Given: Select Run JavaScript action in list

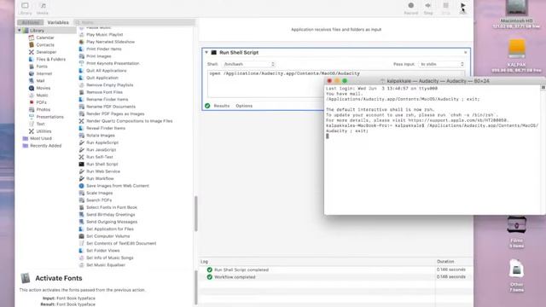Looking at the screenshot, I should 101,150.
